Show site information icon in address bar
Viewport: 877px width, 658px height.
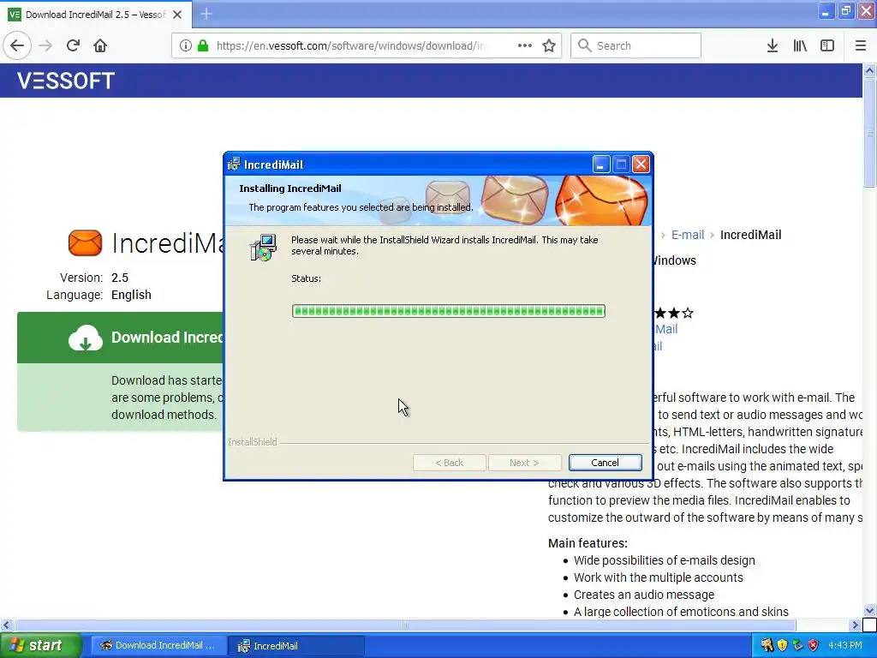tap(185, 45)
